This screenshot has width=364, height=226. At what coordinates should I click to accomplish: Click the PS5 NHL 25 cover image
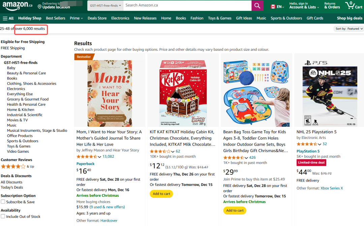pos(330,93)
